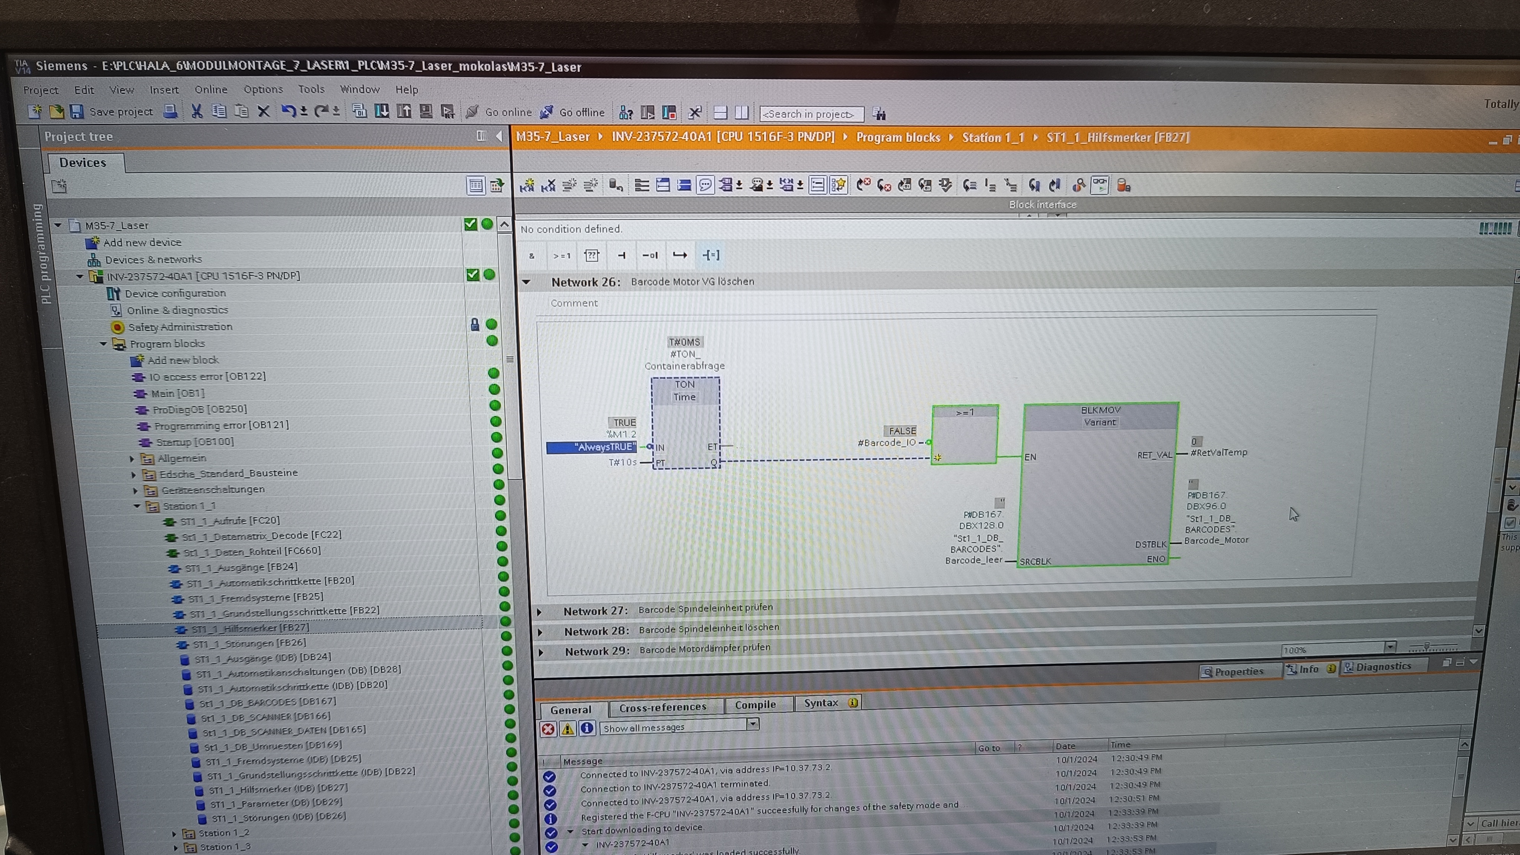Collapse the Station 1_1 folder
The width and height of the screenshot is (1520, 855).
137,506
